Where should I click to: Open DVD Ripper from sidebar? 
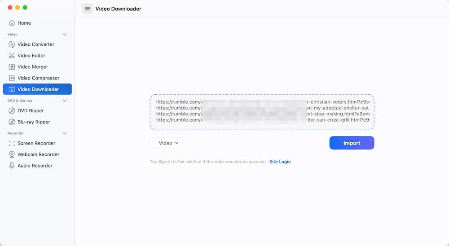pyautogui.click(x=37, y=110)
